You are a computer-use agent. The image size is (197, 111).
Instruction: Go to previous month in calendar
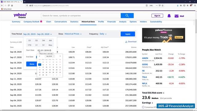[x=39, y=56]
